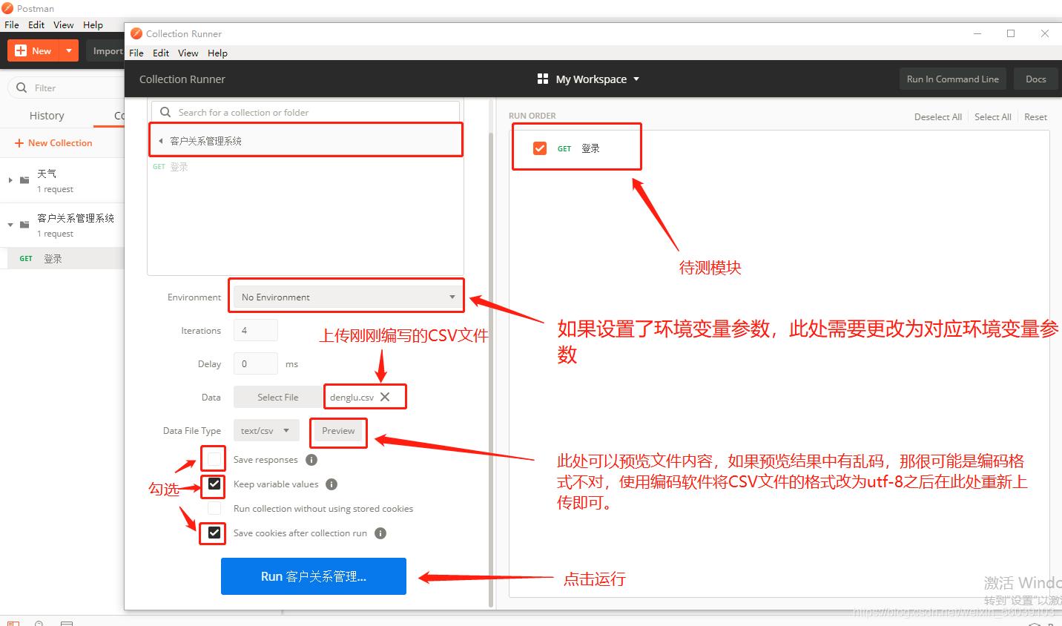This screenshot has width=1062, height=626.
Task: Open the My Workspace dropdown
Action: pyautogui.click(x=598, y=79)
